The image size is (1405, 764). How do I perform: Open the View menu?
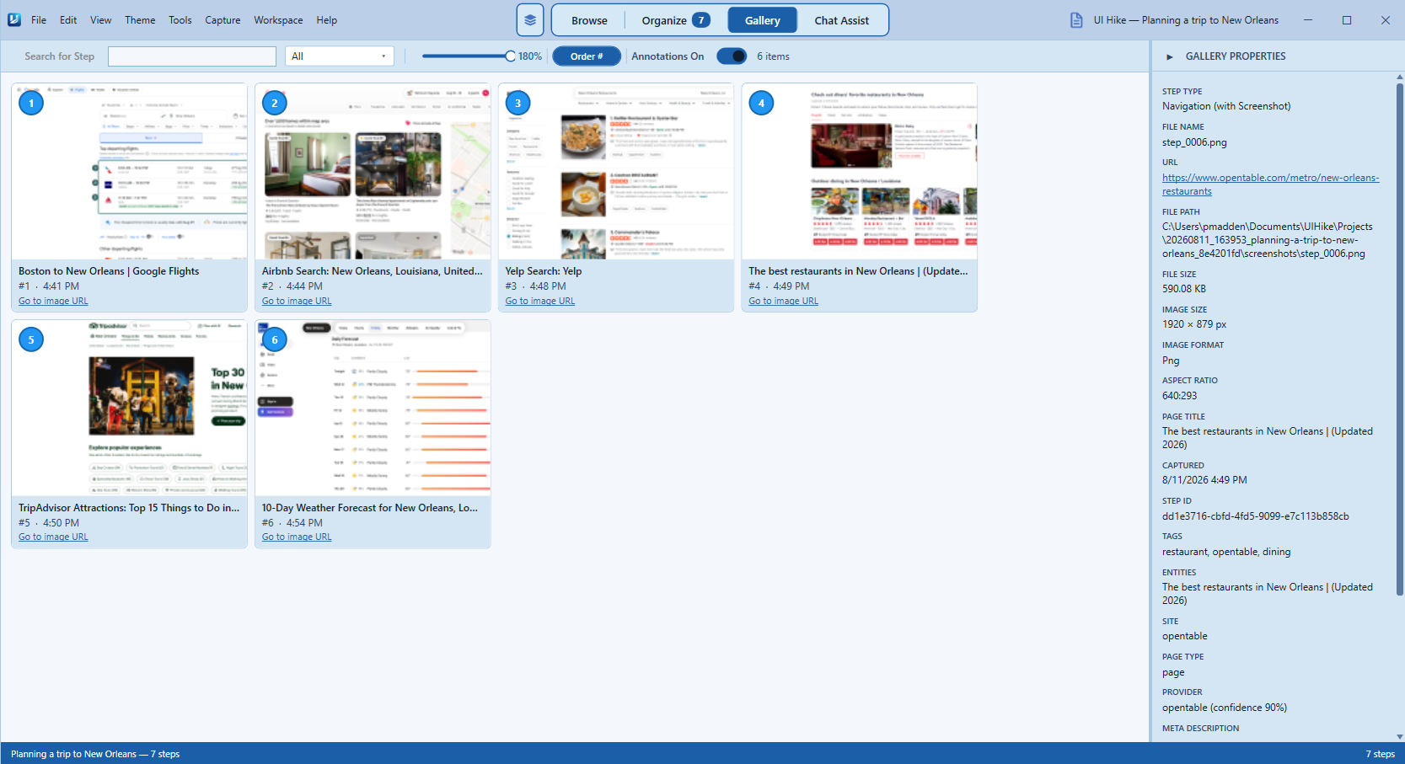coord(101,20)
